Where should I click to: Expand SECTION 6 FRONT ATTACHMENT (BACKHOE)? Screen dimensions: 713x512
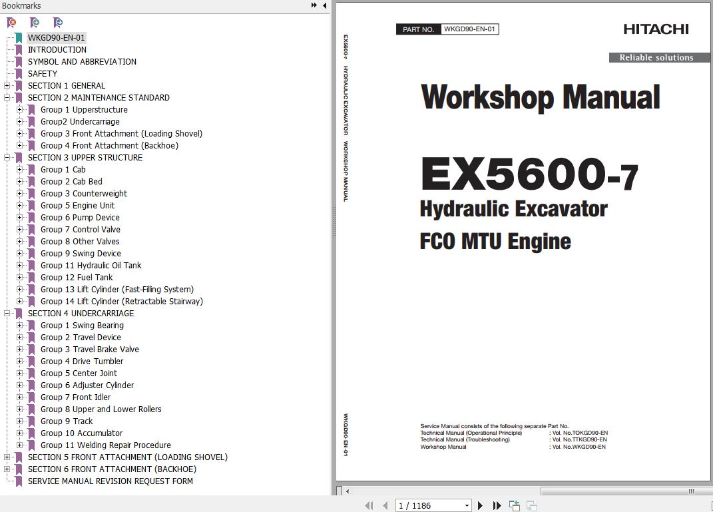tap(7, 469)
